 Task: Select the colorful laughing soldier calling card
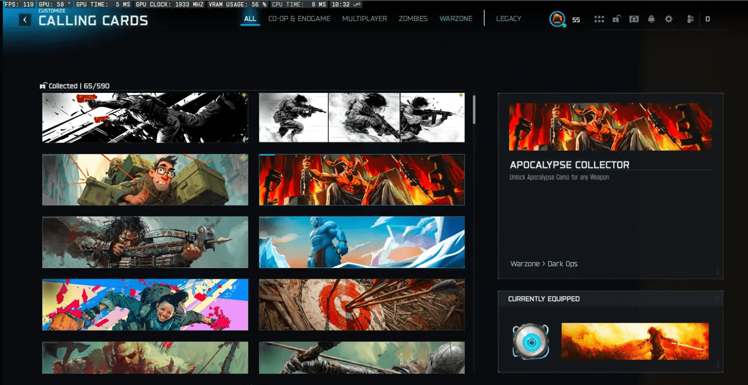pos(145,305)
